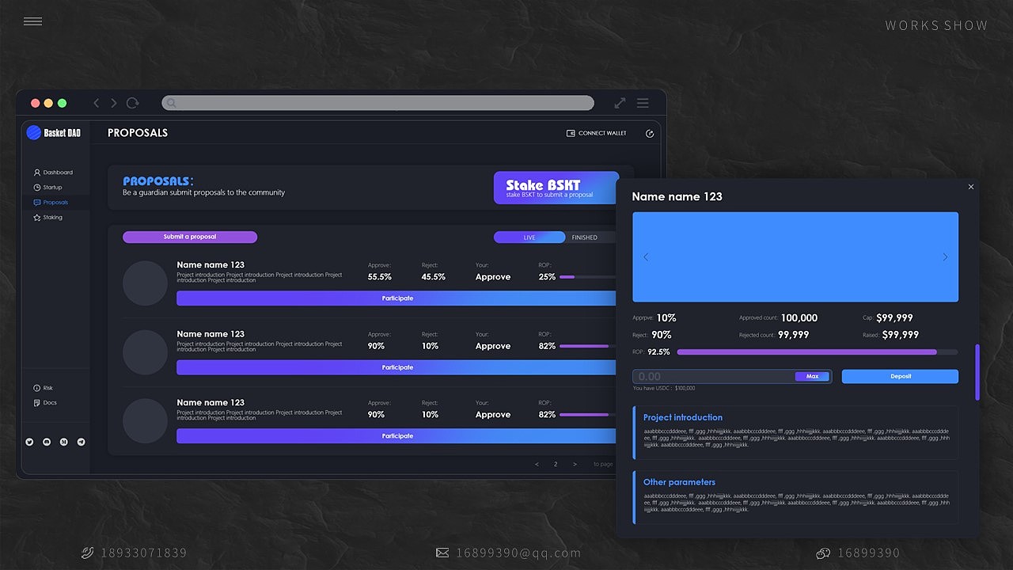Click the CONNECT WALLET button
Viewport: 1013px width, 570px height.
(597, 133)
